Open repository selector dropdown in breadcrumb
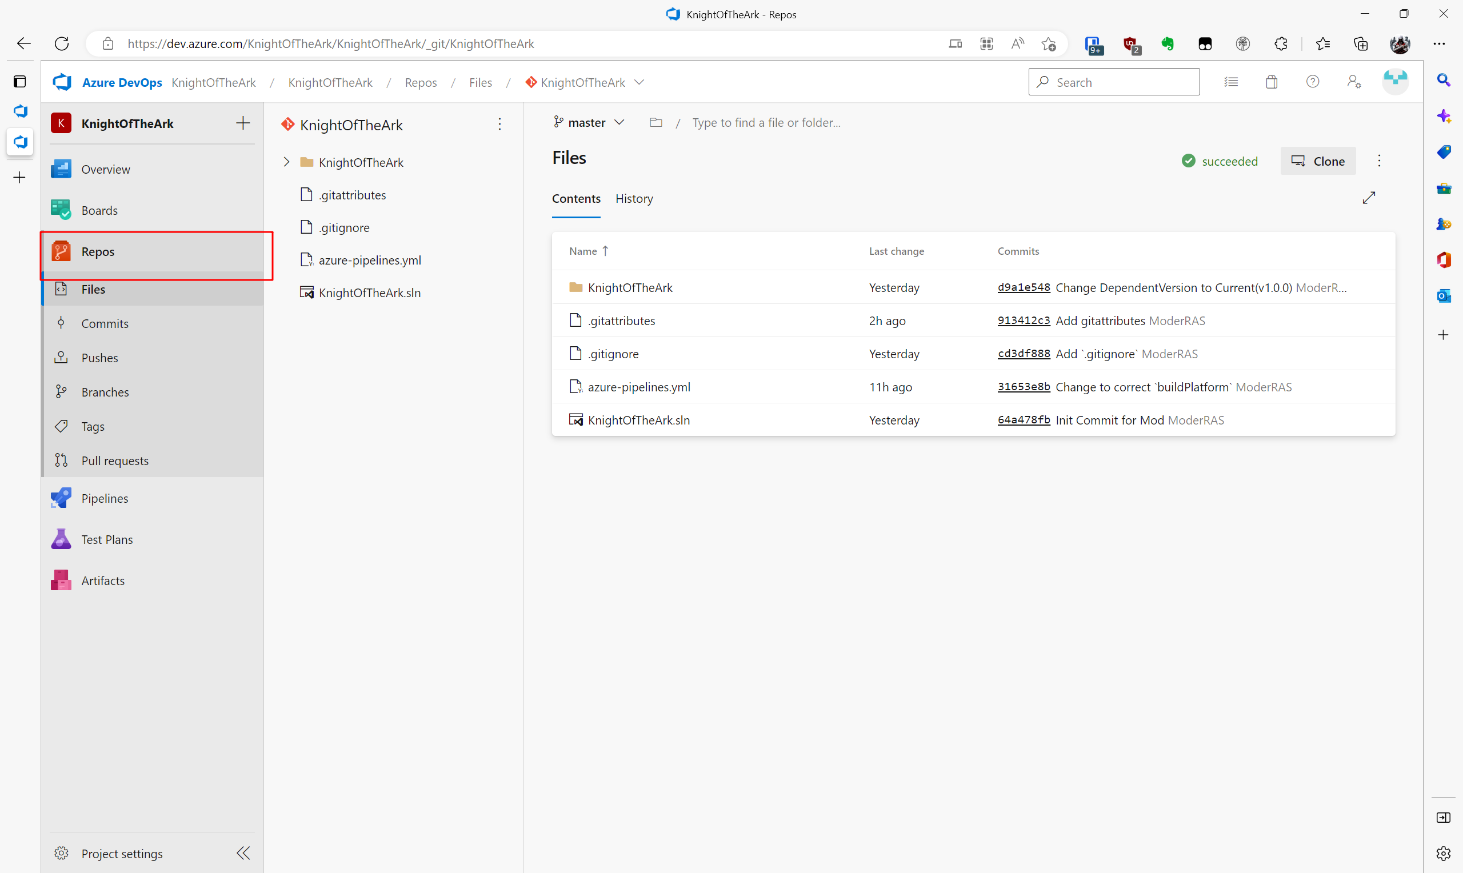1463x873 pixels. tap(639, 82)
